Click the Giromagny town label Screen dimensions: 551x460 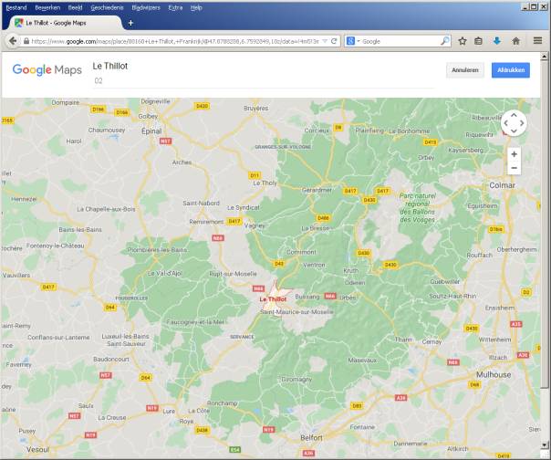[x=296, y=379]
